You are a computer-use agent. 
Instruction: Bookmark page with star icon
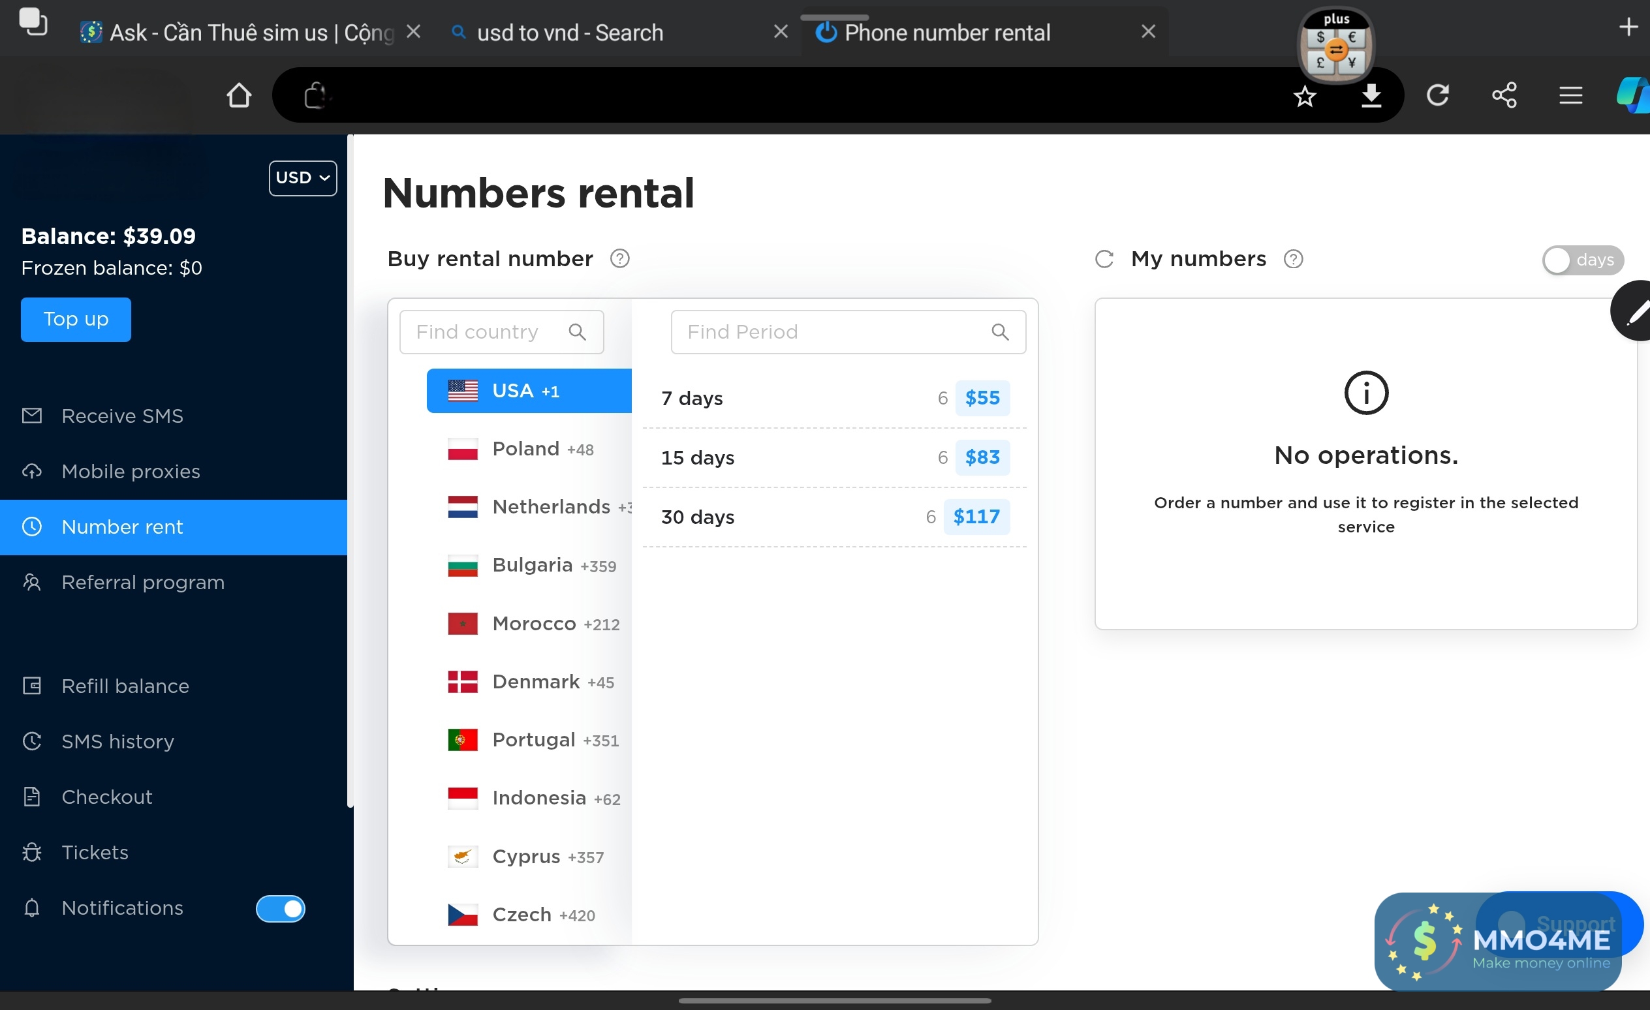pyautogui.click(x=1305, y=97)
